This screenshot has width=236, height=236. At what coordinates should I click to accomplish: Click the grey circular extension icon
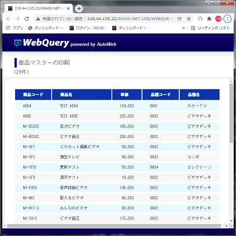click(200, 19)
